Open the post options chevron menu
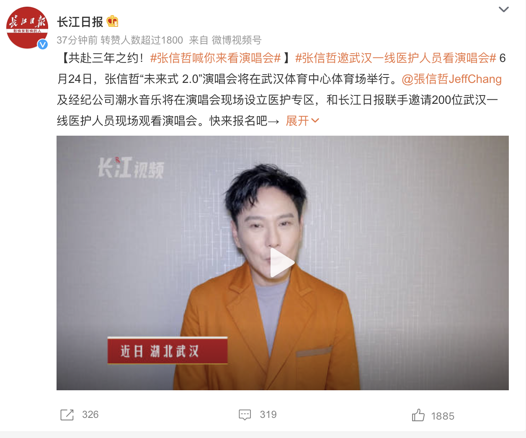This screenshot has height=438, width=526. pos(504,9)
